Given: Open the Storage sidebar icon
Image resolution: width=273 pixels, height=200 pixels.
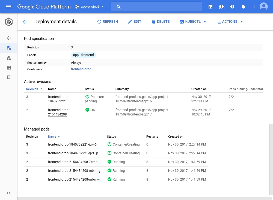Looking at the screenshot, I should click(x=9, y=77).
